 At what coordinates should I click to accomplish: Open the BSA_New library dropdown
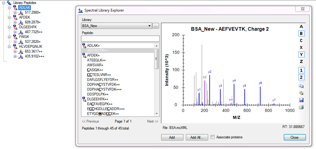coord(149,26)
